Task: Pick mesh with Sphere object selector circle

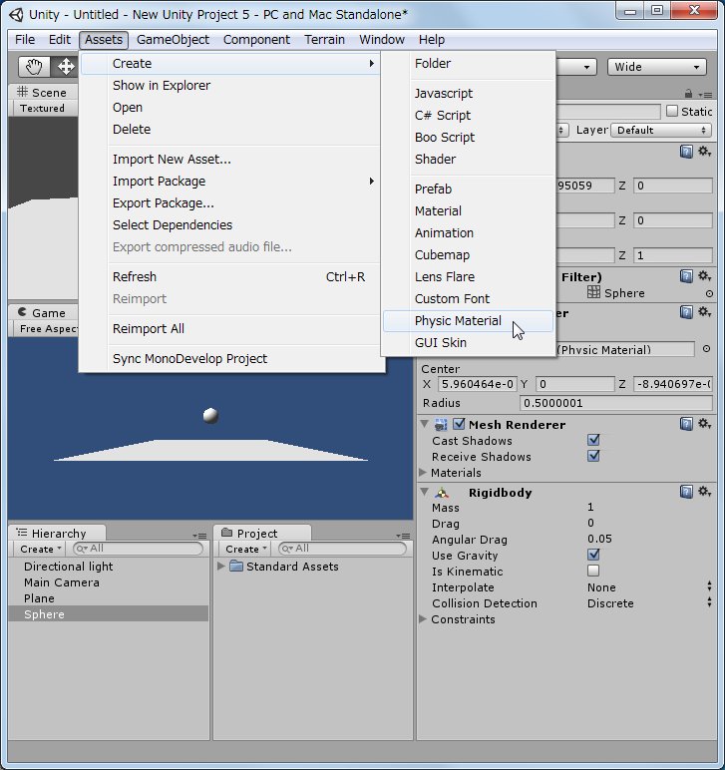Action: pyautogui.click(x=709, y=293)
